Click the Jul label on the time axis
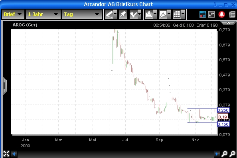The image size is (237, 158). click(x=125, y=140)
